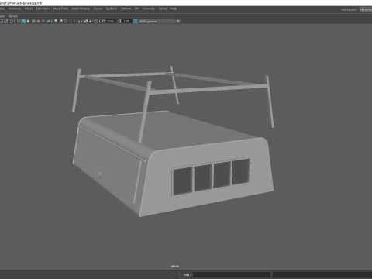
Task: Open the Mesh menu
Action: pyautogui.click(x=29, y=9)
